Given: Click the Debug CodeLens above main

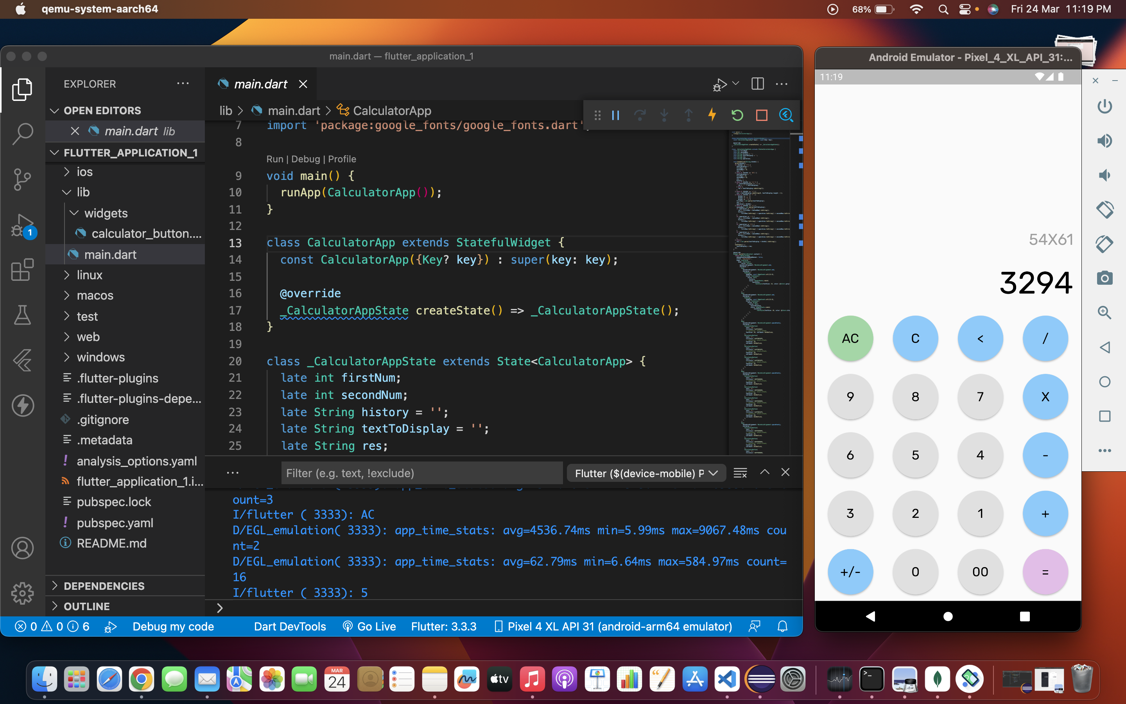Looking at the screenshot, I should tap(305, 159).
